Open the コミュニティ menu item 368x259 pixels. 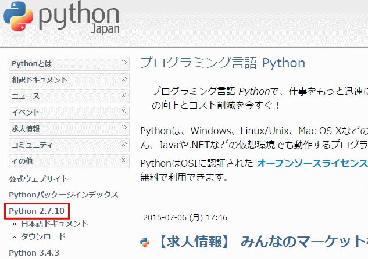[69, 145]
